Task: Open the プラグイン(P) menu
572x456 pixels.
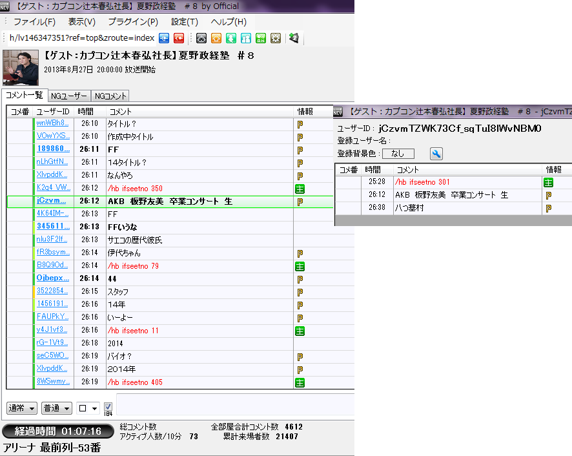Action: 133,22
